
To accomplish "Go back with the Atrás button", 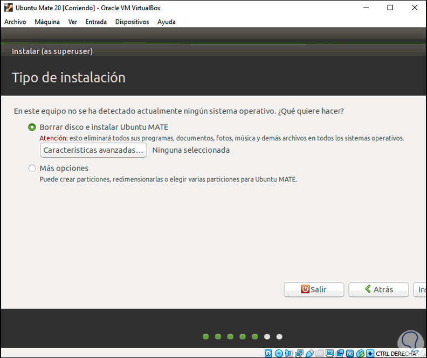I will [378, 289].
